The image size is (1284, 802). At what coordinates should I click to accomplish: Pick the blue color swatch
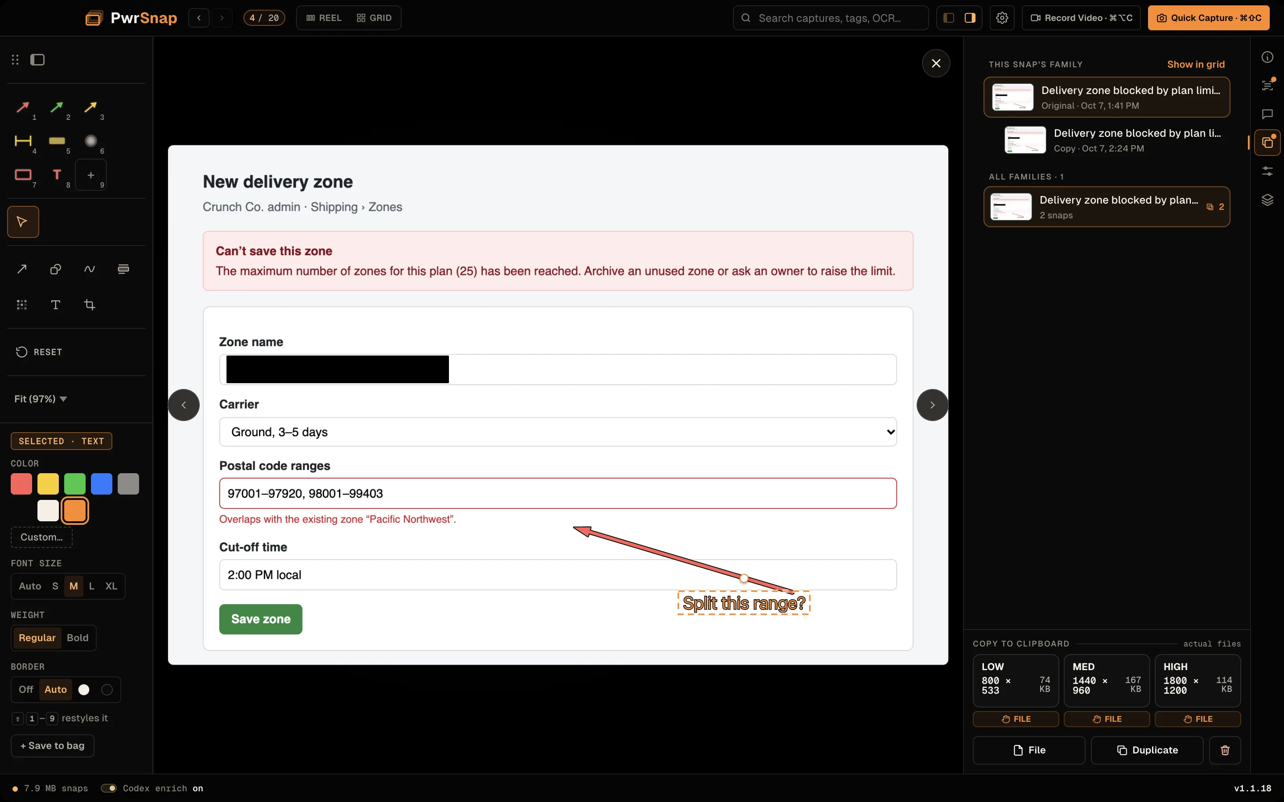pyautogui.click(x=101, y=484)
